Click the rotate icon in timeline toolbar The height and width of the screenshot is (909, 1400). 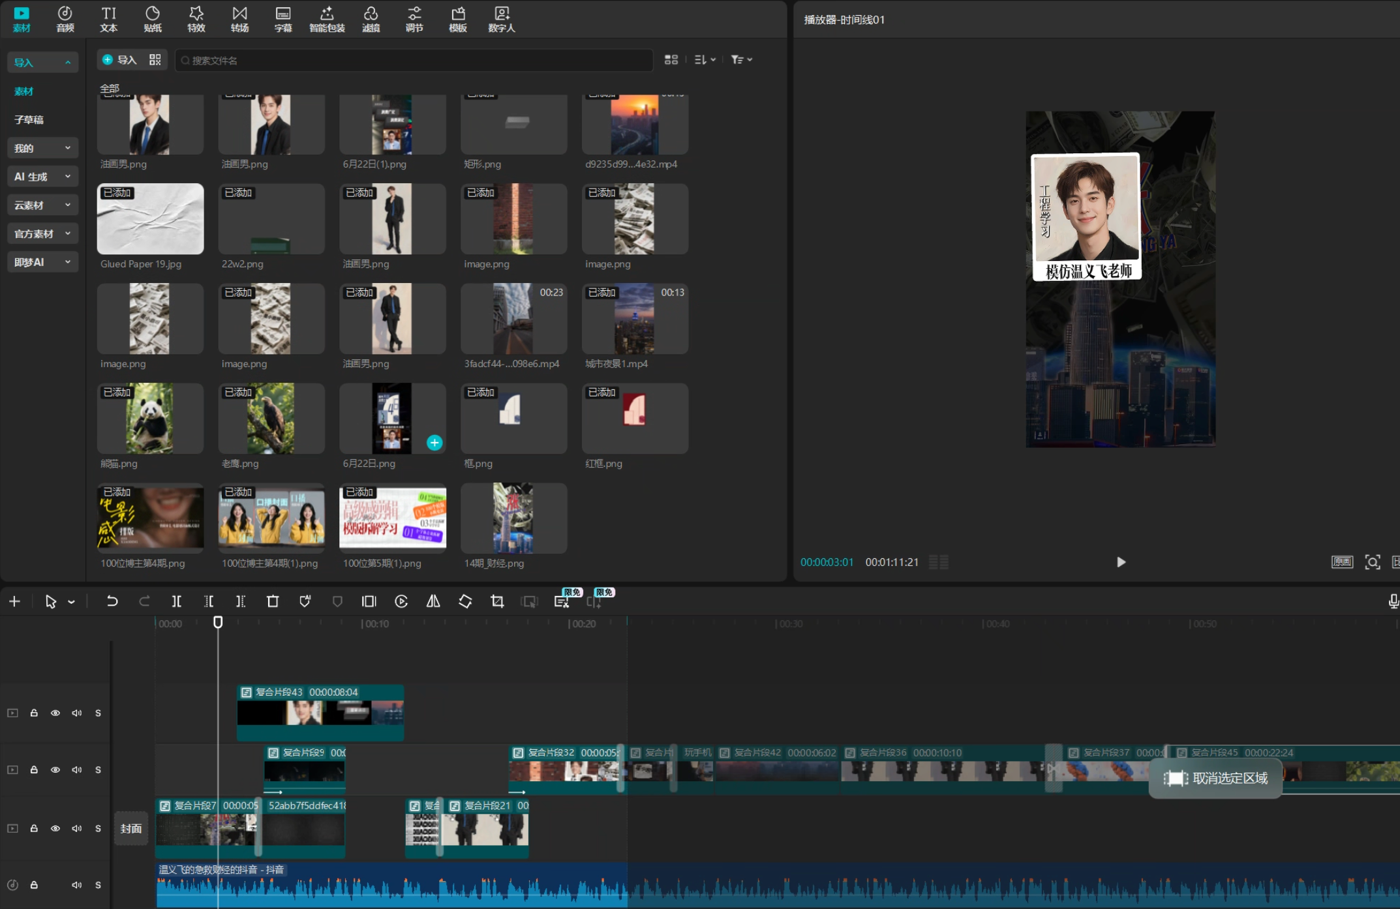[465, 601]
